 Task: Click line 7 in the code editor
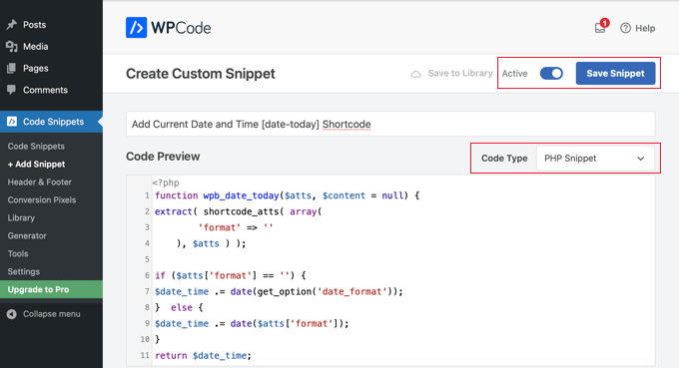279,291
